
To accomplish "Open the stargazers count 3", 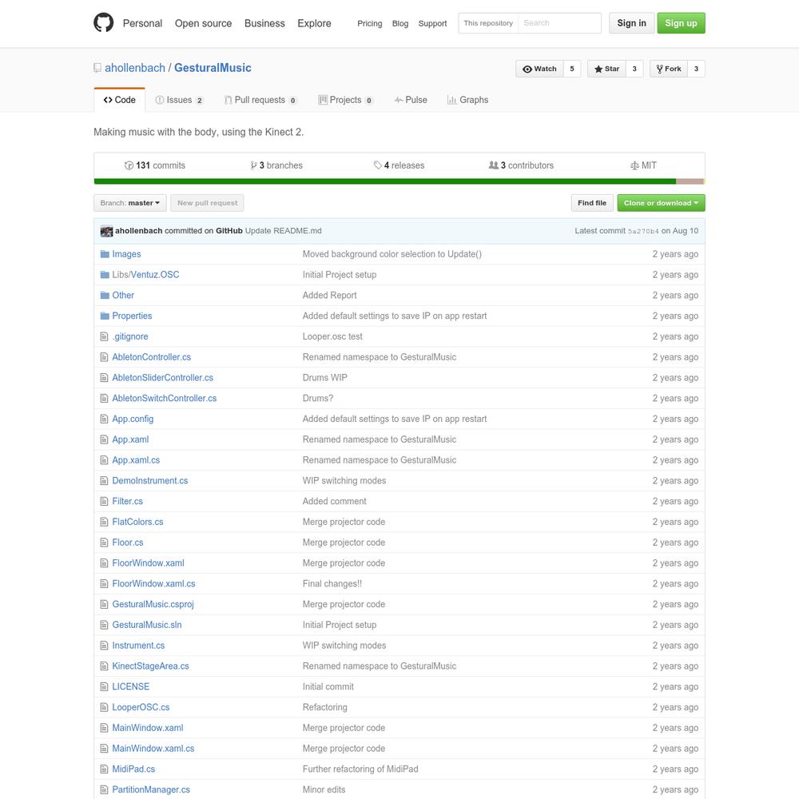I will click(634, 69).
